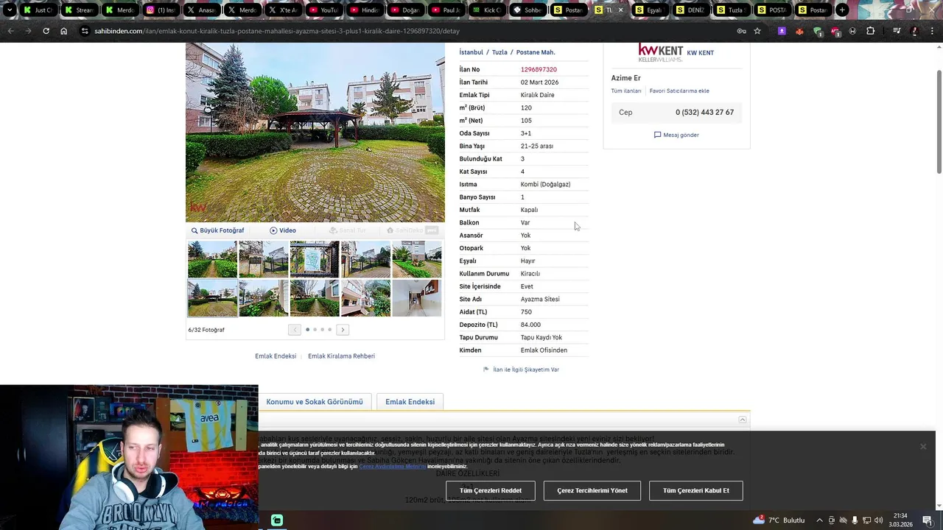Open the site map sign thumbnail

click(x=315, y=259)
